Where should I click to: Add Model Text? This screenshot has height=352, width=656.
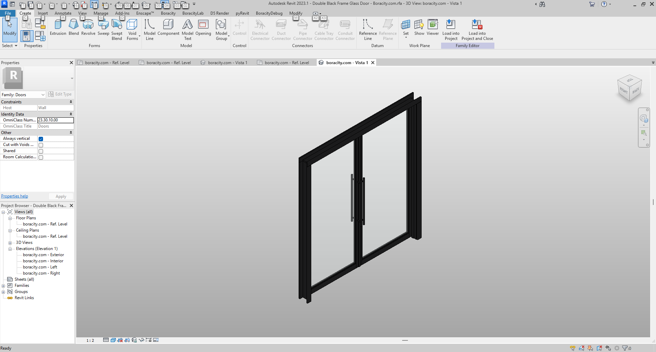pyautogui.click(x=188, y=30)
